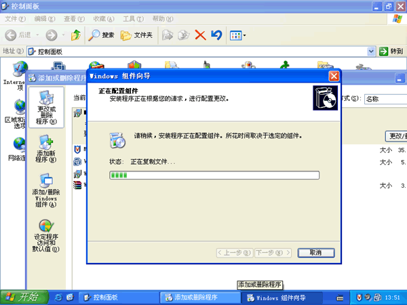Switch to 添加或删除程序 taskbar button

point(200,298)
